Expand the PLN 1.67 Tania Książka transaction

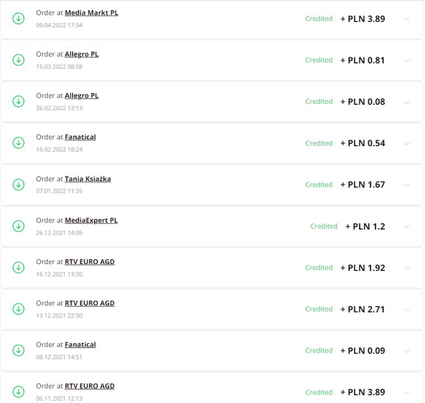pos(406,185)
